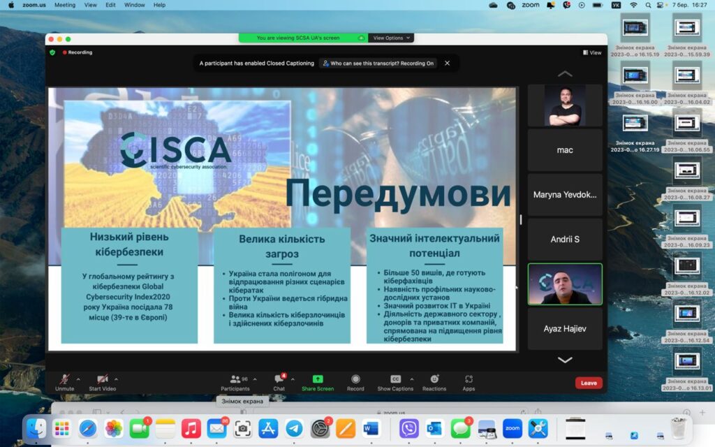Screen dimensions: 715x447
Task: Open Participants panel icon
Action: [x=235, y=379]
